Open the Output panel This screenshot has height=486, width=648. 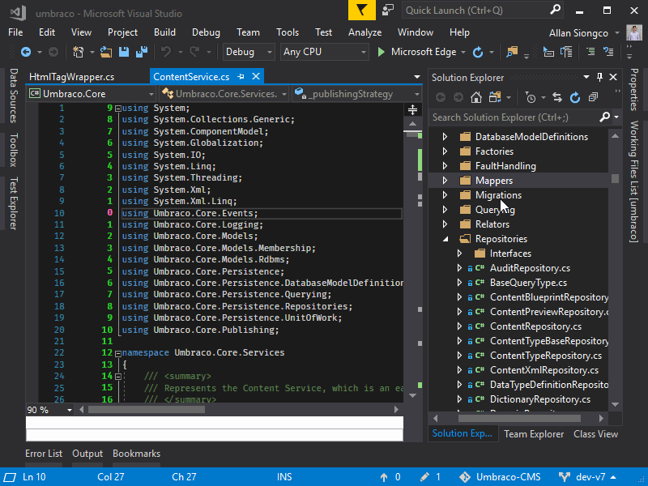click(87, 454)
